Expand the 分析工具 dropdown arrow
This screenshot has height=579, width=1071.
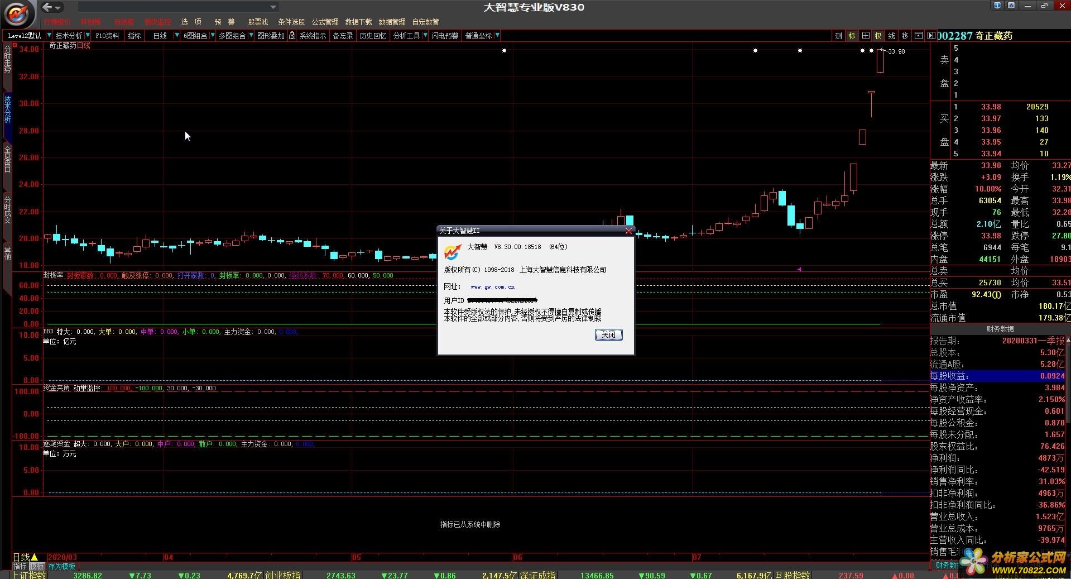[x=425, y=36]
